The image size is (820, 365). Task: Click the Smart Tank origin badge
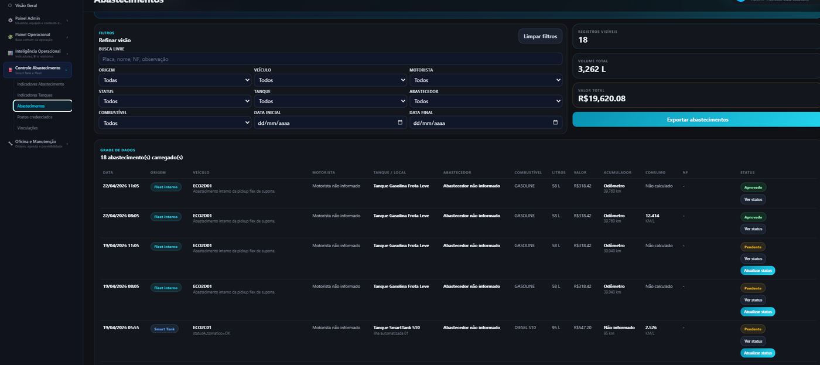click(164, 329)
